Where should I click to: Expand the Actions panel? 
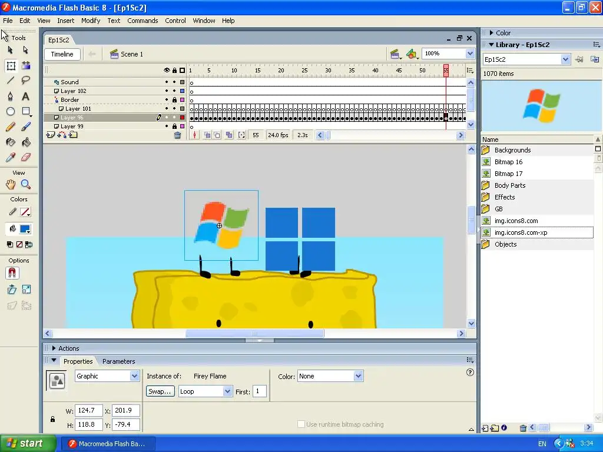coord(54,348)
